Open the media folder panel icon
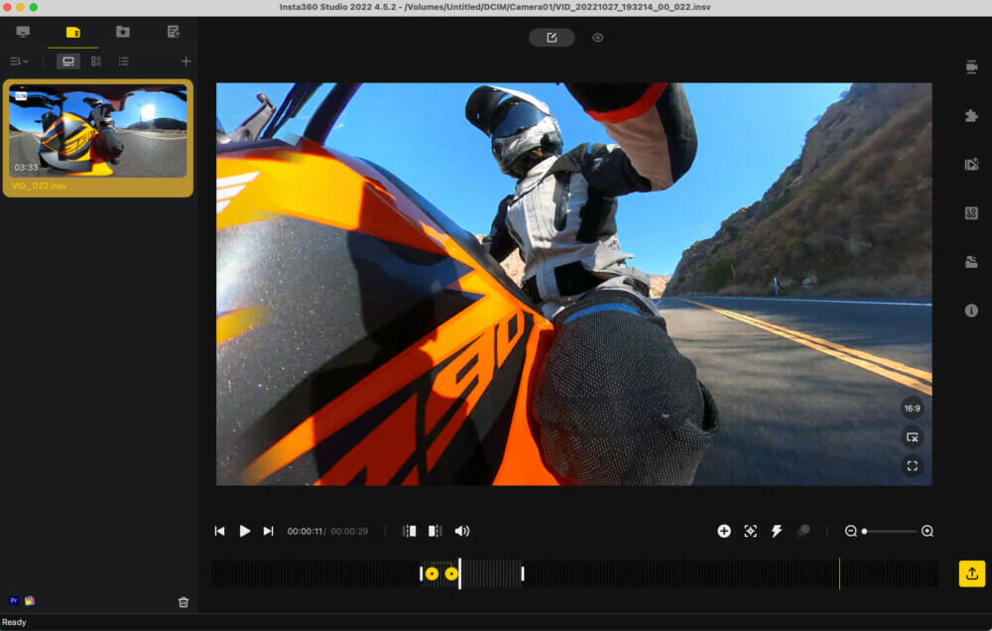This screenshot has width=992, height=631. 971,261
